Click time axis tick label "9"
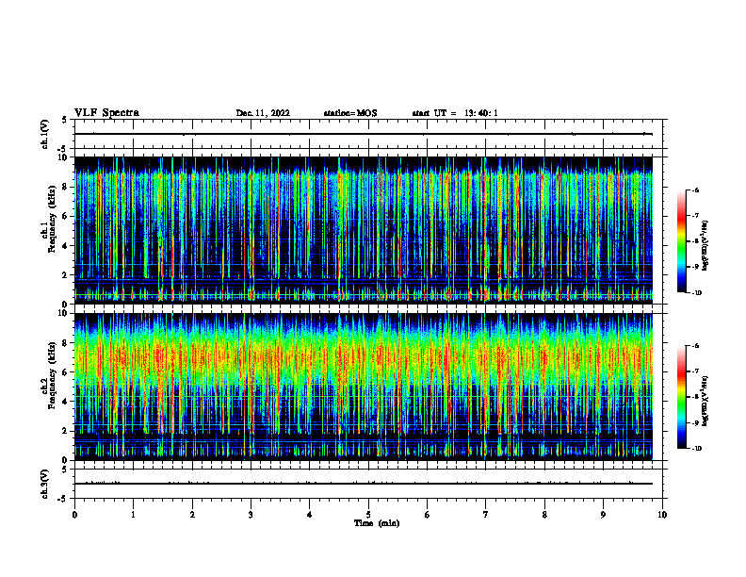Image resolution: width=746 pixels, height=577 pixels. (x=603, y=515)
